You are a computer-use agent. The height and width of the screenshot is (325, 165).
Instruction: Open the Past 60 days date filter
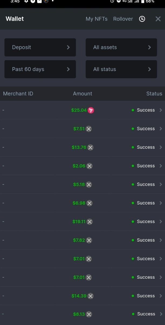(40, 69)
